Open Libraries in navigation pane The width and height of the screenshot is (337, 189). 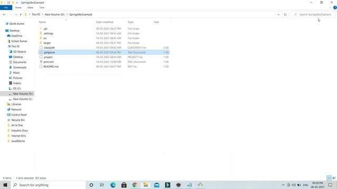(x=16, y=104)
